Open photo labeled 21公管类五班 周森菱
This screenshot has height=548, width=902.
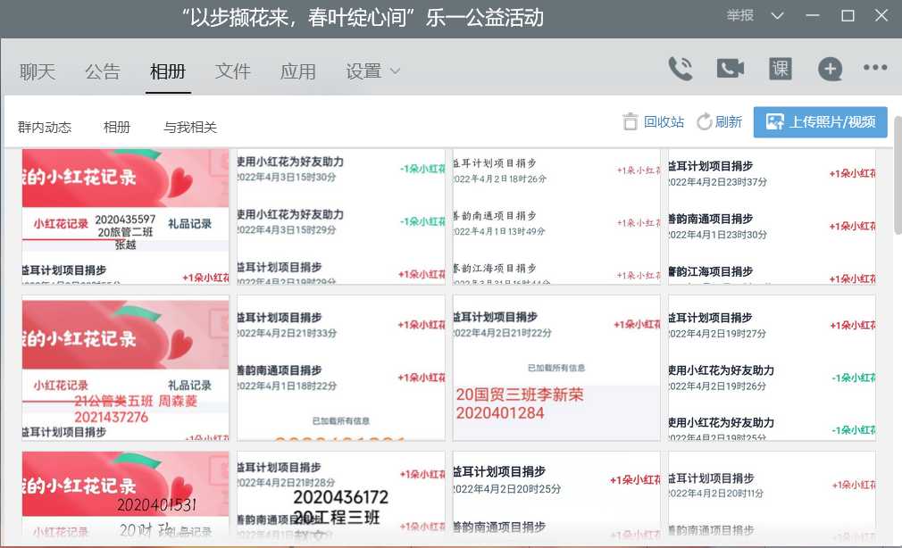click(125, 368)
